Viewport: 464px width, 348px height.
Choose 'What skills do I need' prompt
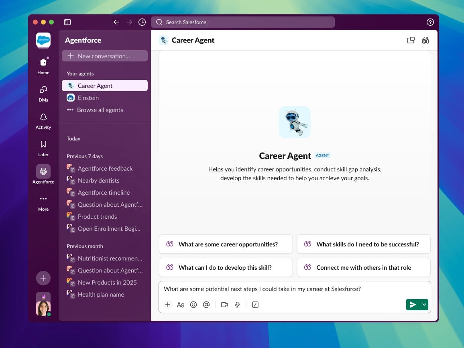click(x=364, y=244)
